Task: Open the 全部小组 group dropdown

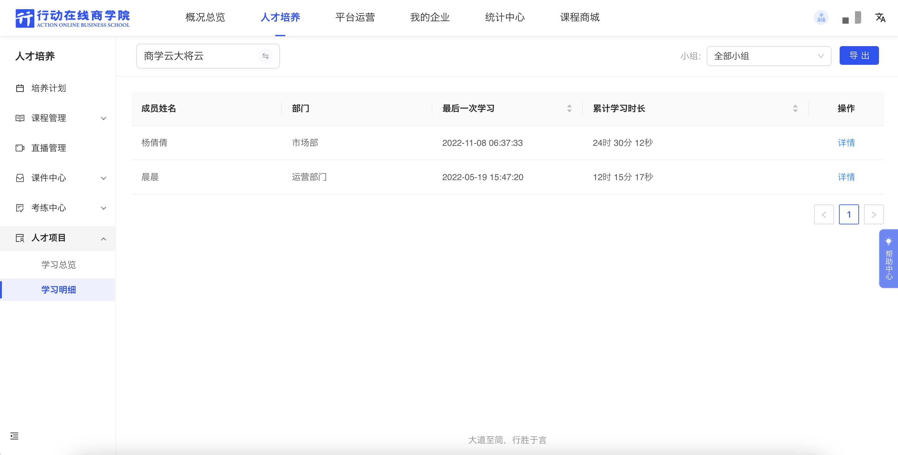Action: pos(769,56)
